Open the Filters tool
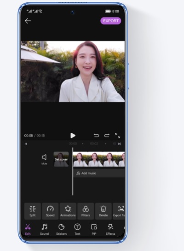184x251 pixels. click(86, 211)
